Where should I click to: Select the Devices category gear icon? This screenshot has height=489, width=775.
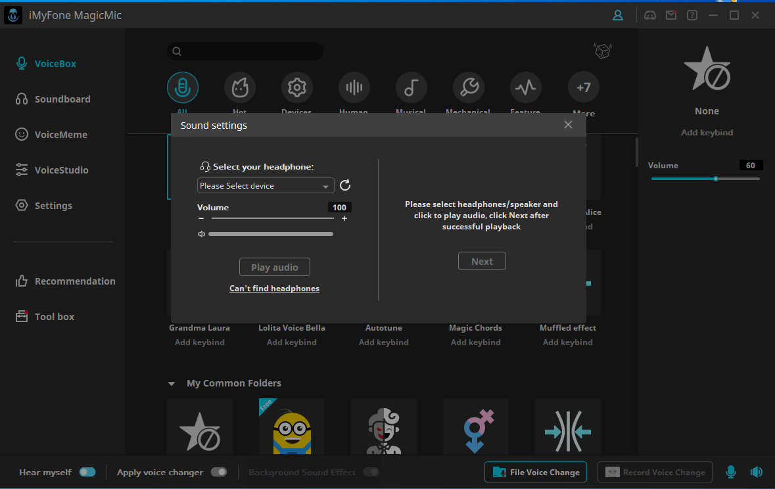pyautogui.click(x=297, y=87)
